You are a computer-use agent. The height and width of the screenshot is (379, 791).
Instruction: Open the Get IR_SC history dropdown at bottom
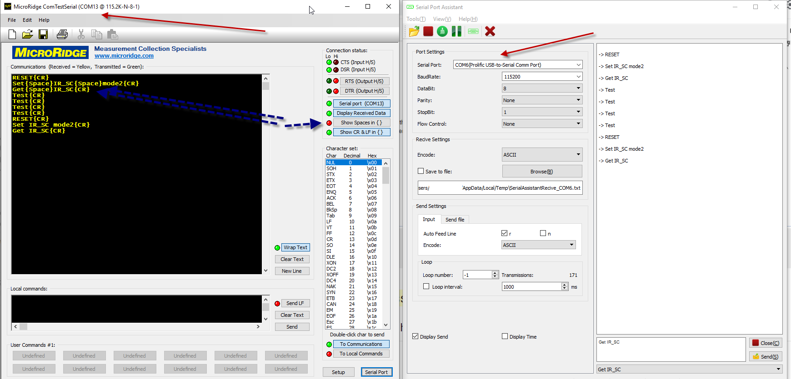pos(690,369)
